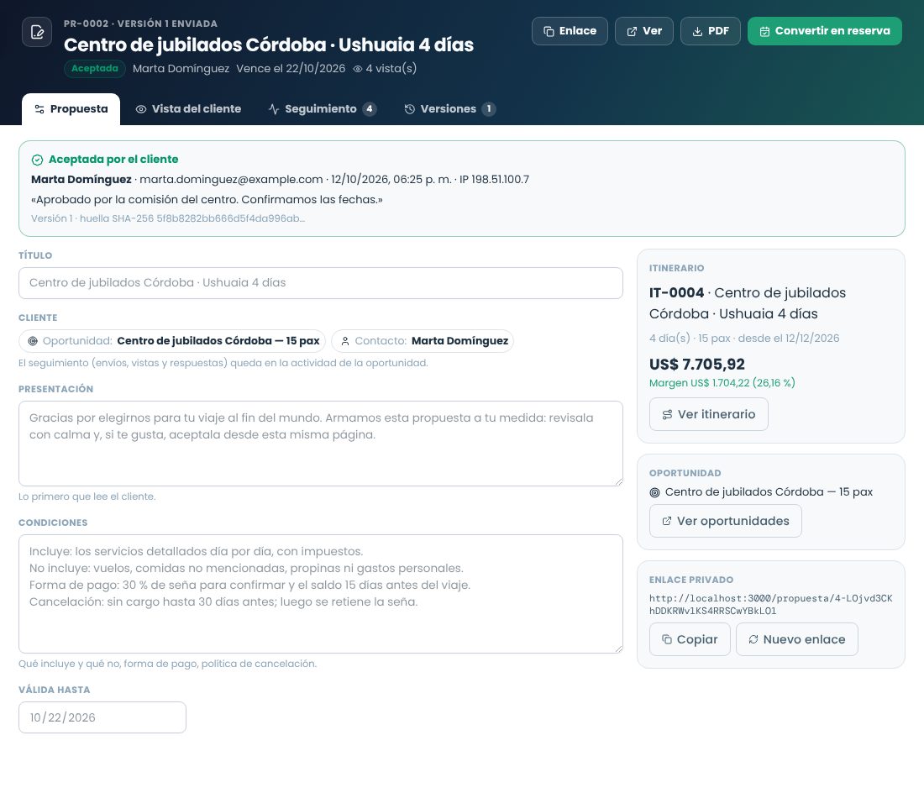Click the copy icon on the Copiar button
The height and width of the screenshot is (793, 924).
pos(667,639)
